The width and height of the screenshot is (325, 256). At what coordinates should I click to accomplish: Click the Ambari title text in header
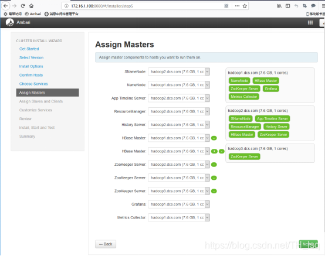(x=23, y=22)
